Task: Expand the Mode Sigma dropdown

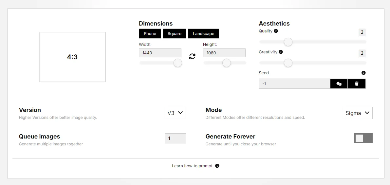Action: coord(358,113)
